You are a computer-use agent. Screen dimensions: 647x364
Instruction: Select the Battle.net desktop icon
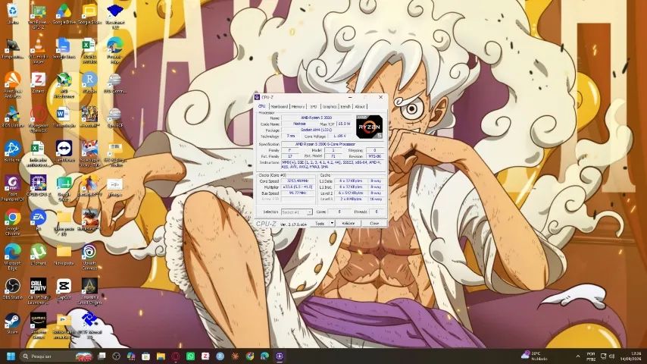coord(13,151)
